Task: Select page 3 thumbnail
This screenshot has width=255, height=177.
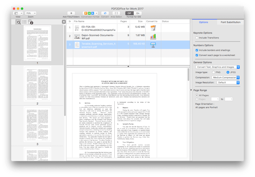Action: pyautogui.click(x=37, y=124)
